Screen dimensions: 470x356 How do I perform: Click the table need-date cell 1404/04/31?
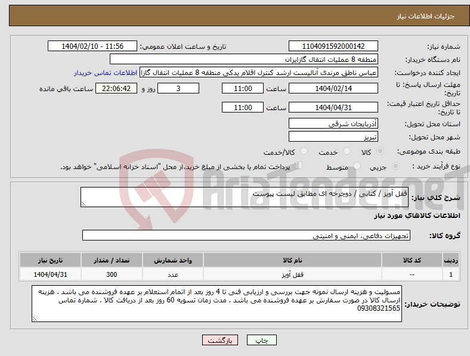click(x=50, y=274)
